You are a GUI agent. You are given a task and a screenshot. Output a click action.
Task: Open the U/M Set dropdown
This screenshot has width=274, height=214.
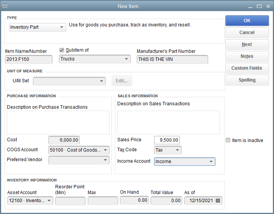point(102,81)
